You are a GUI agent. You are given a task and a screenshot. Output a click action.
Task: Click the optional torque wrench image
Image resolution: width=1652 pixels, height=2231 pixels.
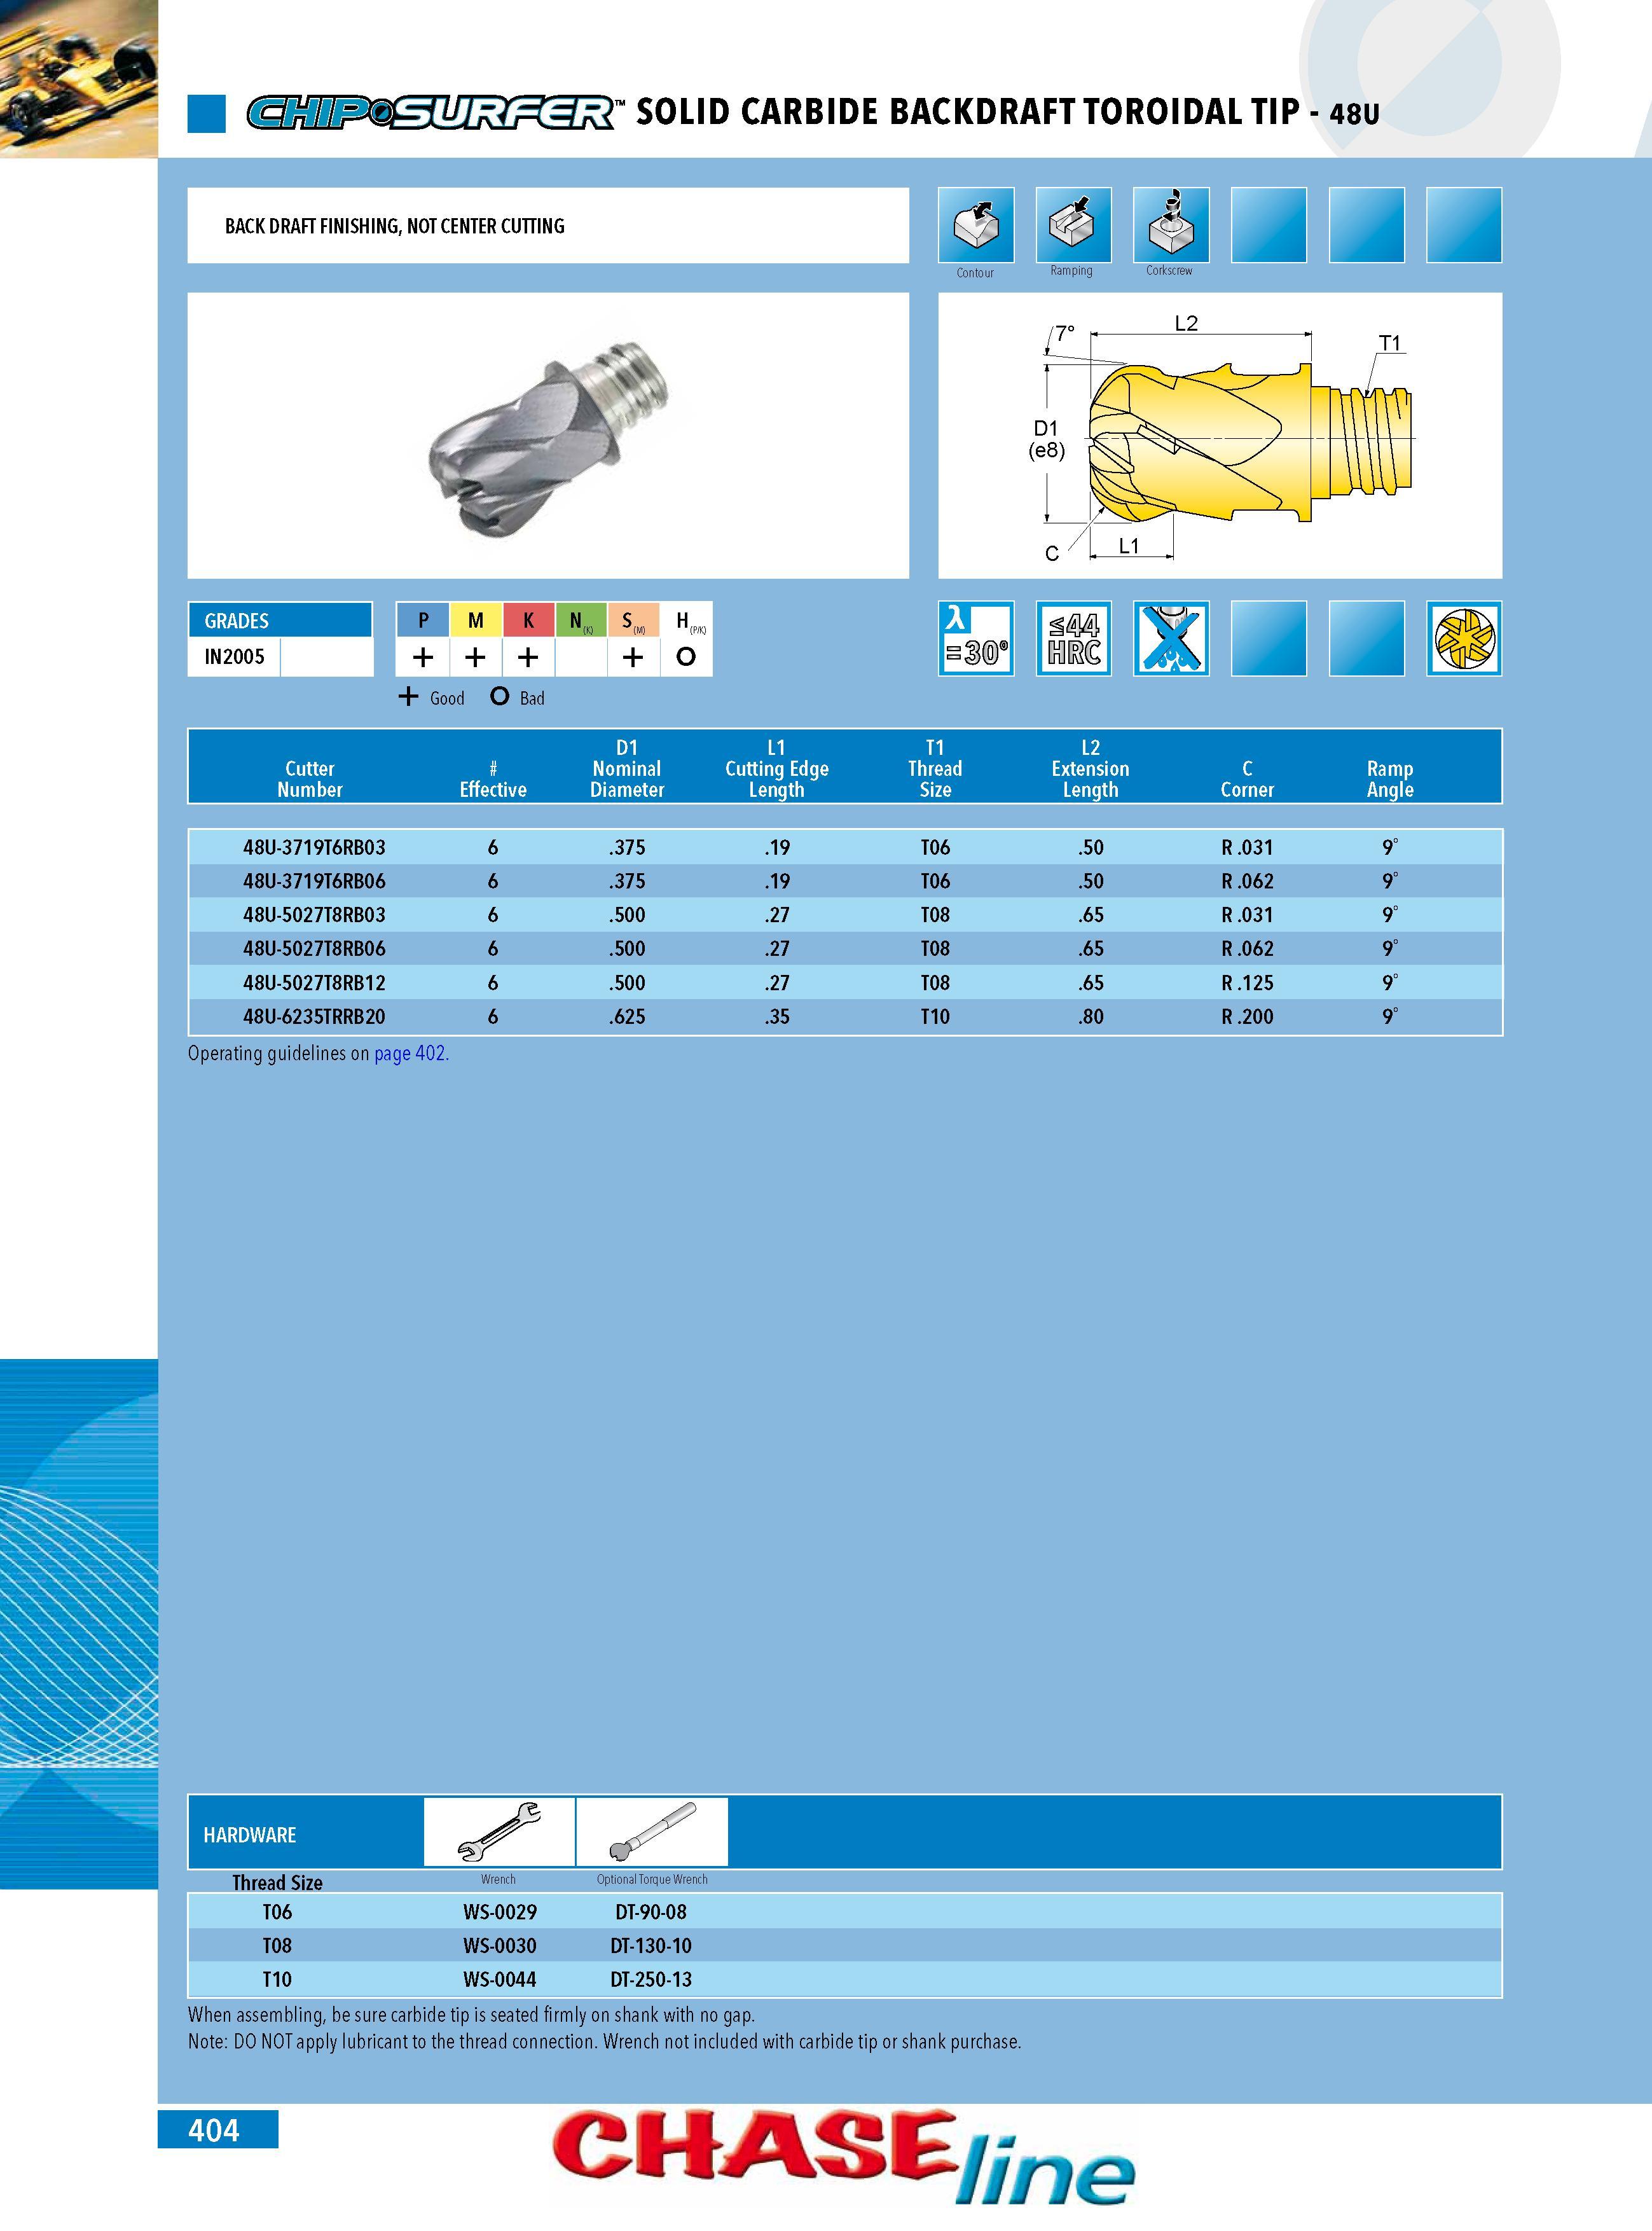pyautogui.click(x=652, y=1831)
